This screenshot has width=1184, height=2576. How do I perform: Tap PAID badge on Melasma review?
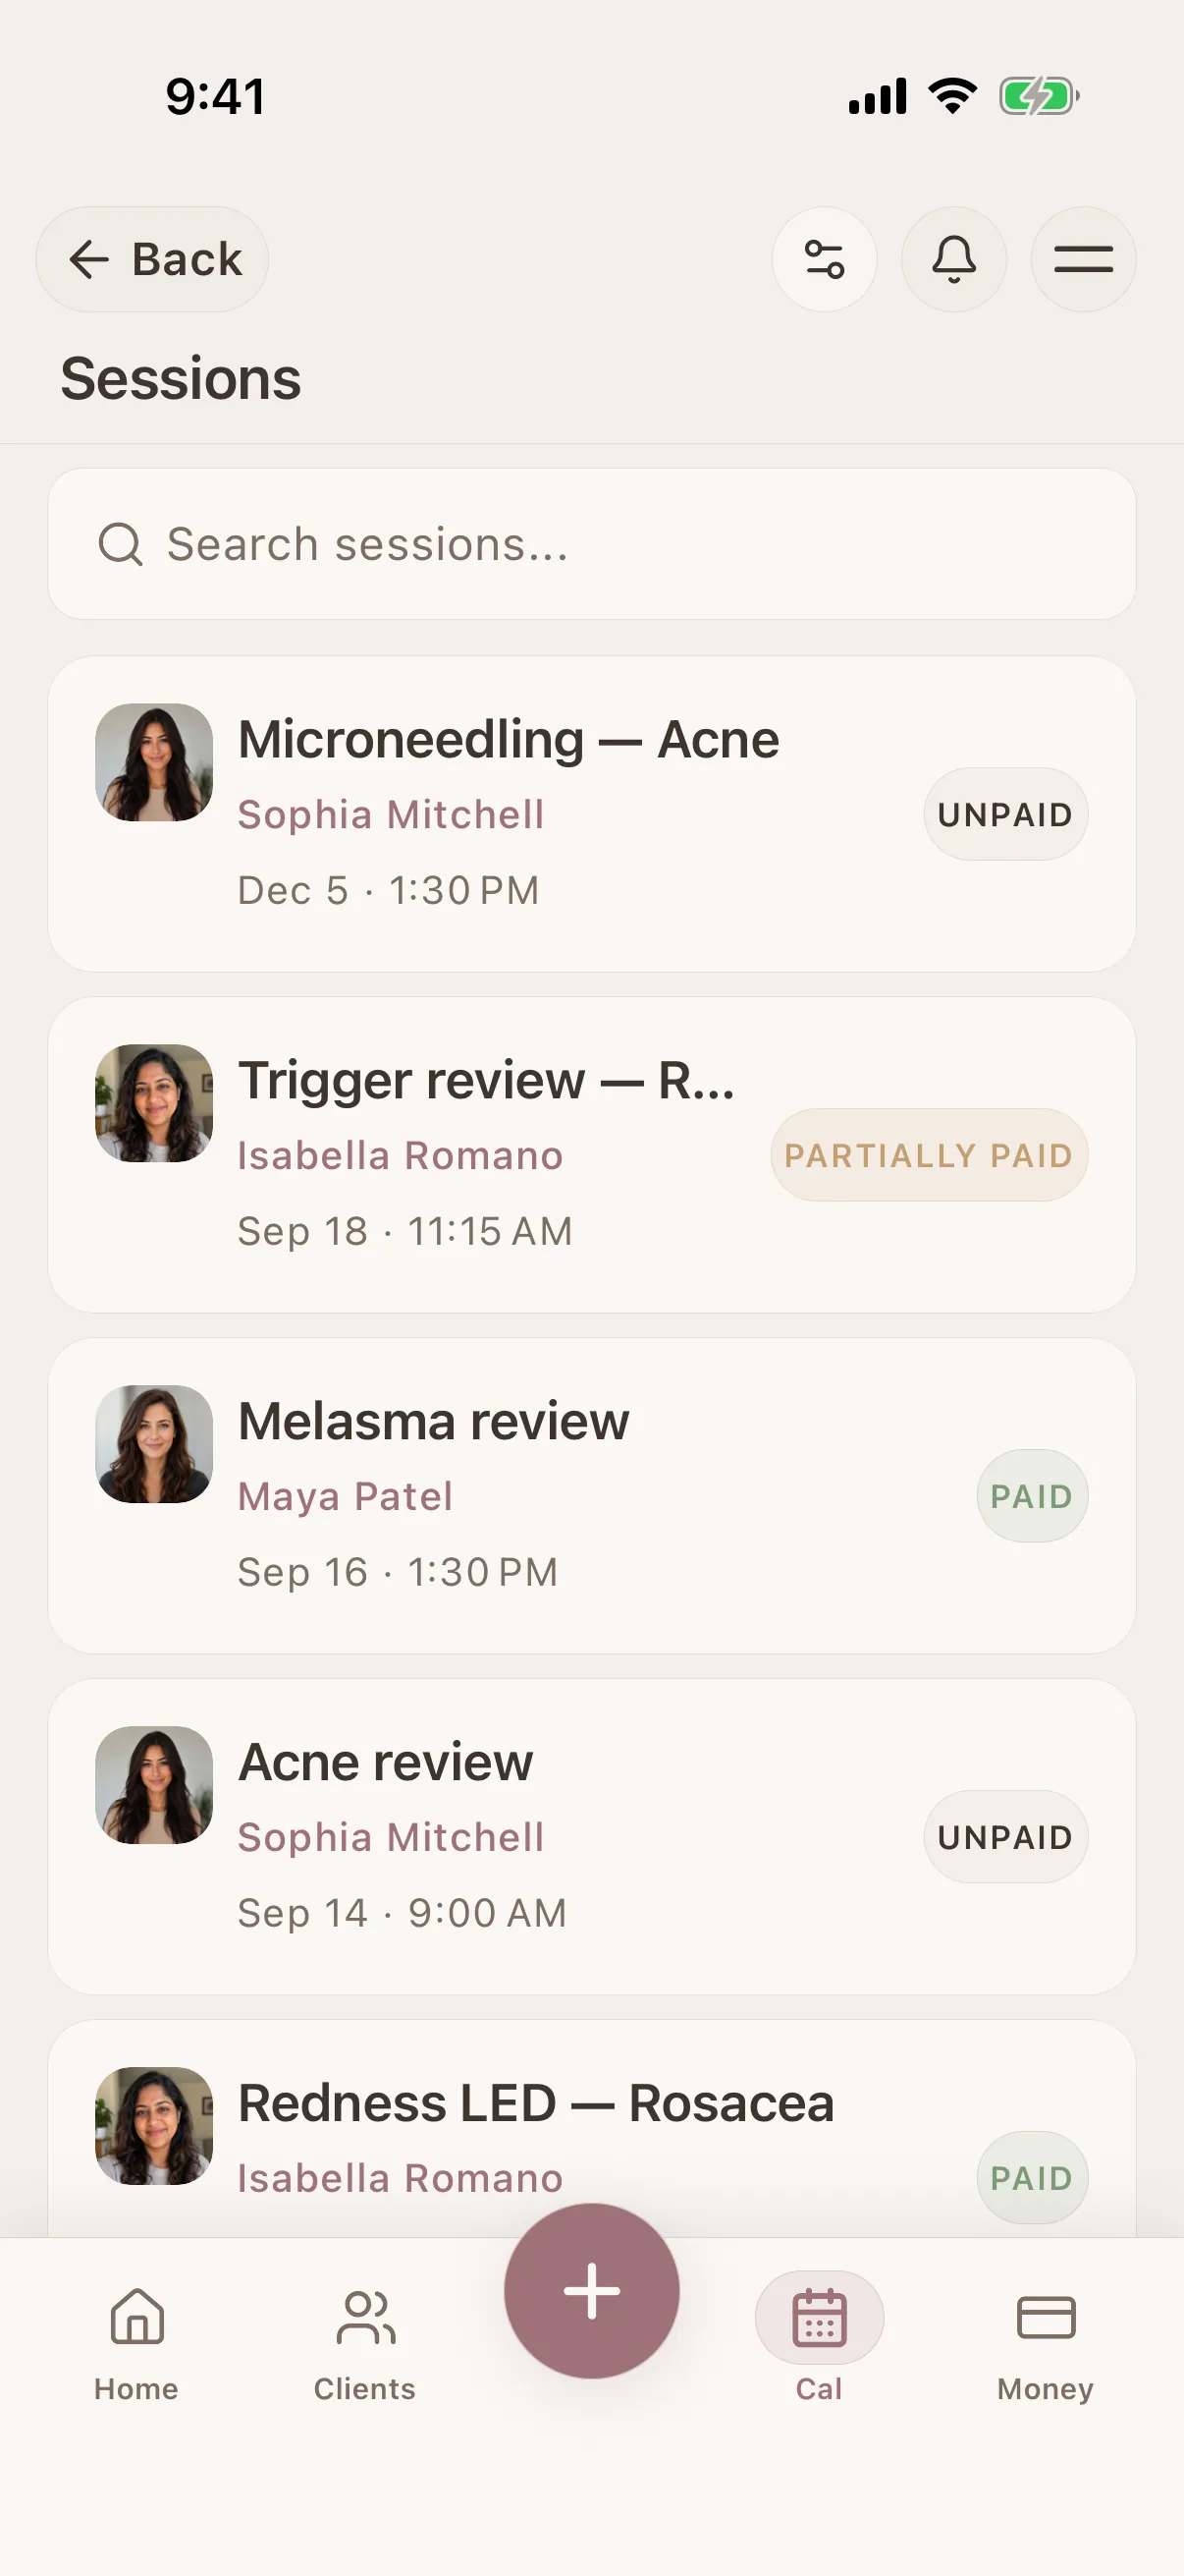(x=1032, y=1496)
